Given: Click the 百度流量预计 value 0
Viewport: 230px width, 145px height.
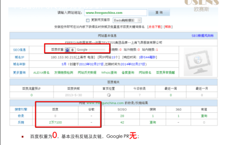Looking at the screenshot, I should pos(31,95).
